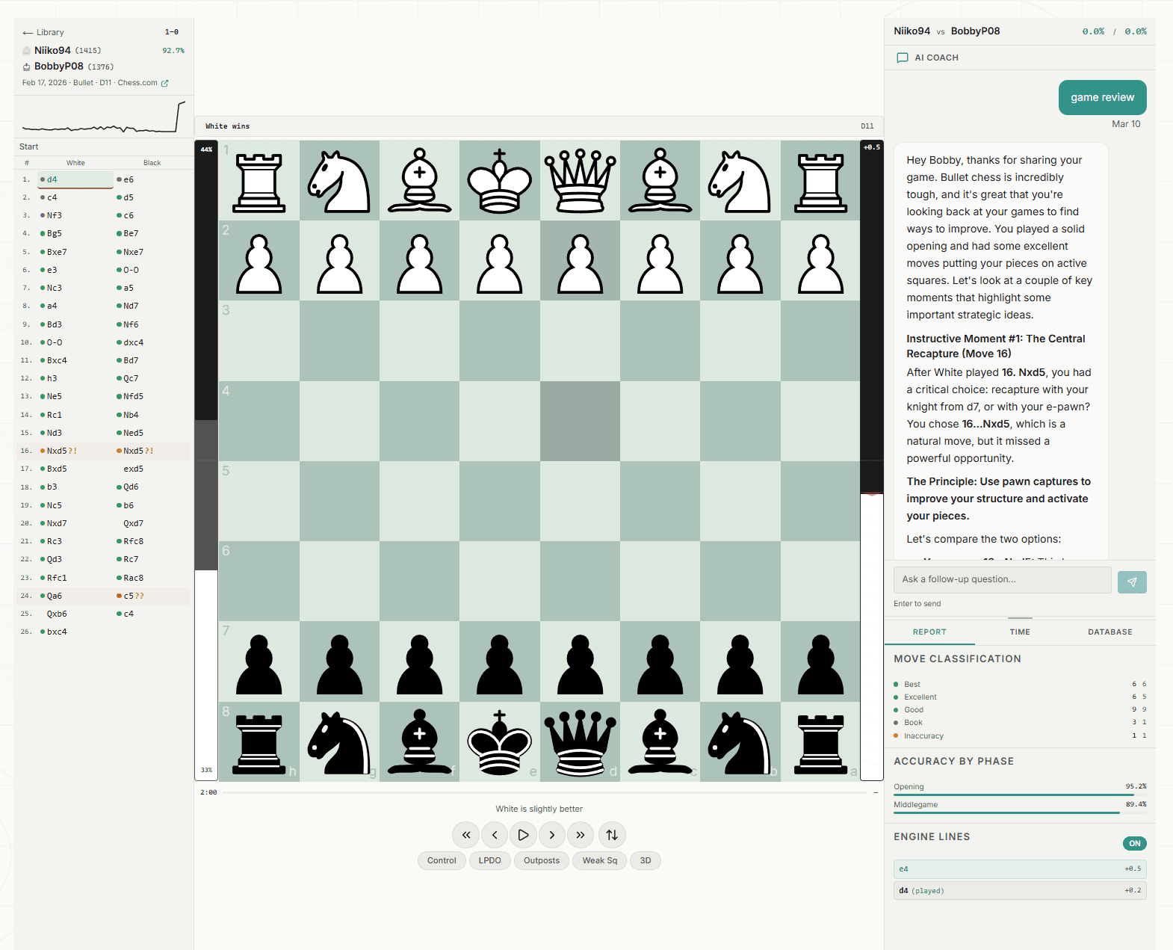Jump to last move of game
Screen dimensions: 1173x950
581,835
